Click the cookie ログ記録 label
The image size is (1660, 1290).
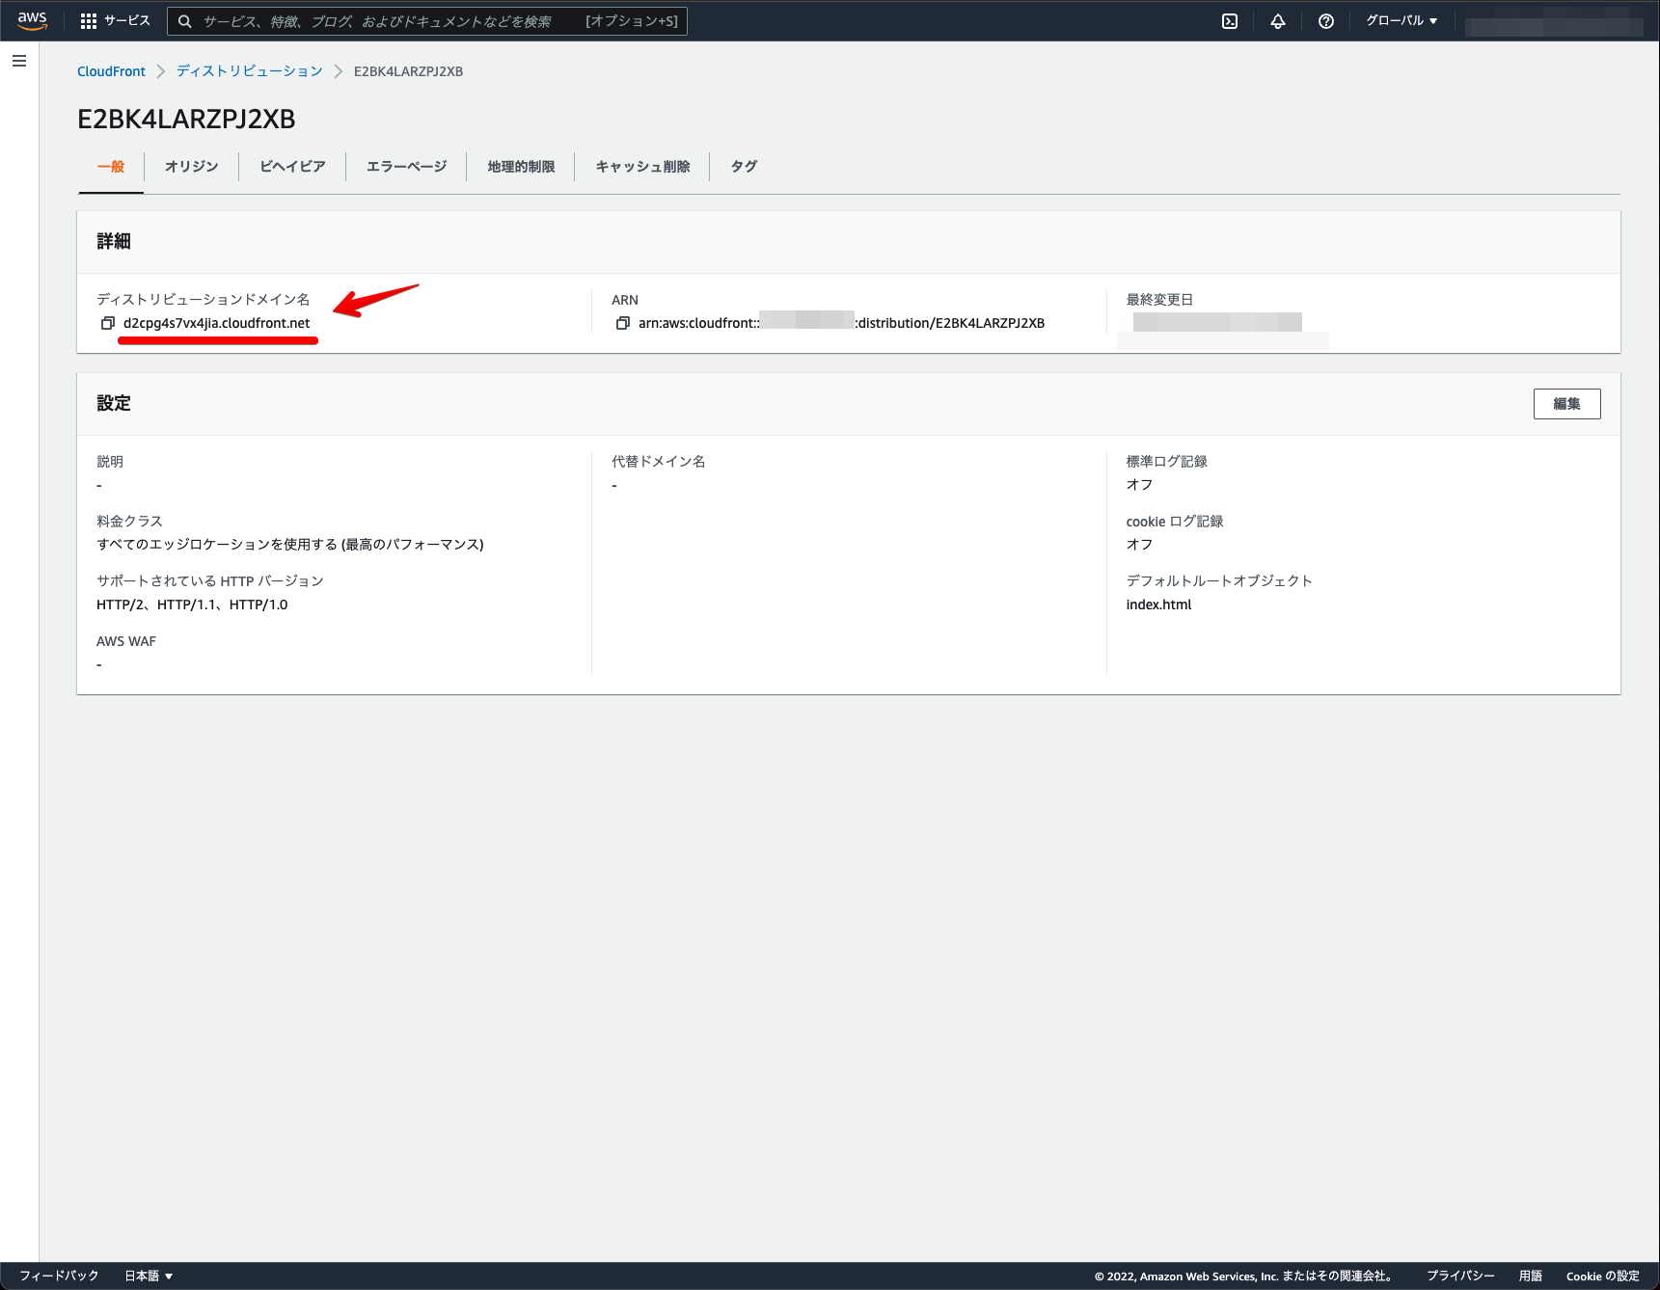coord(1174,522)
